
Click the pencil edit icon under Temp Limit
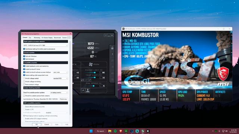click(90, 80)
